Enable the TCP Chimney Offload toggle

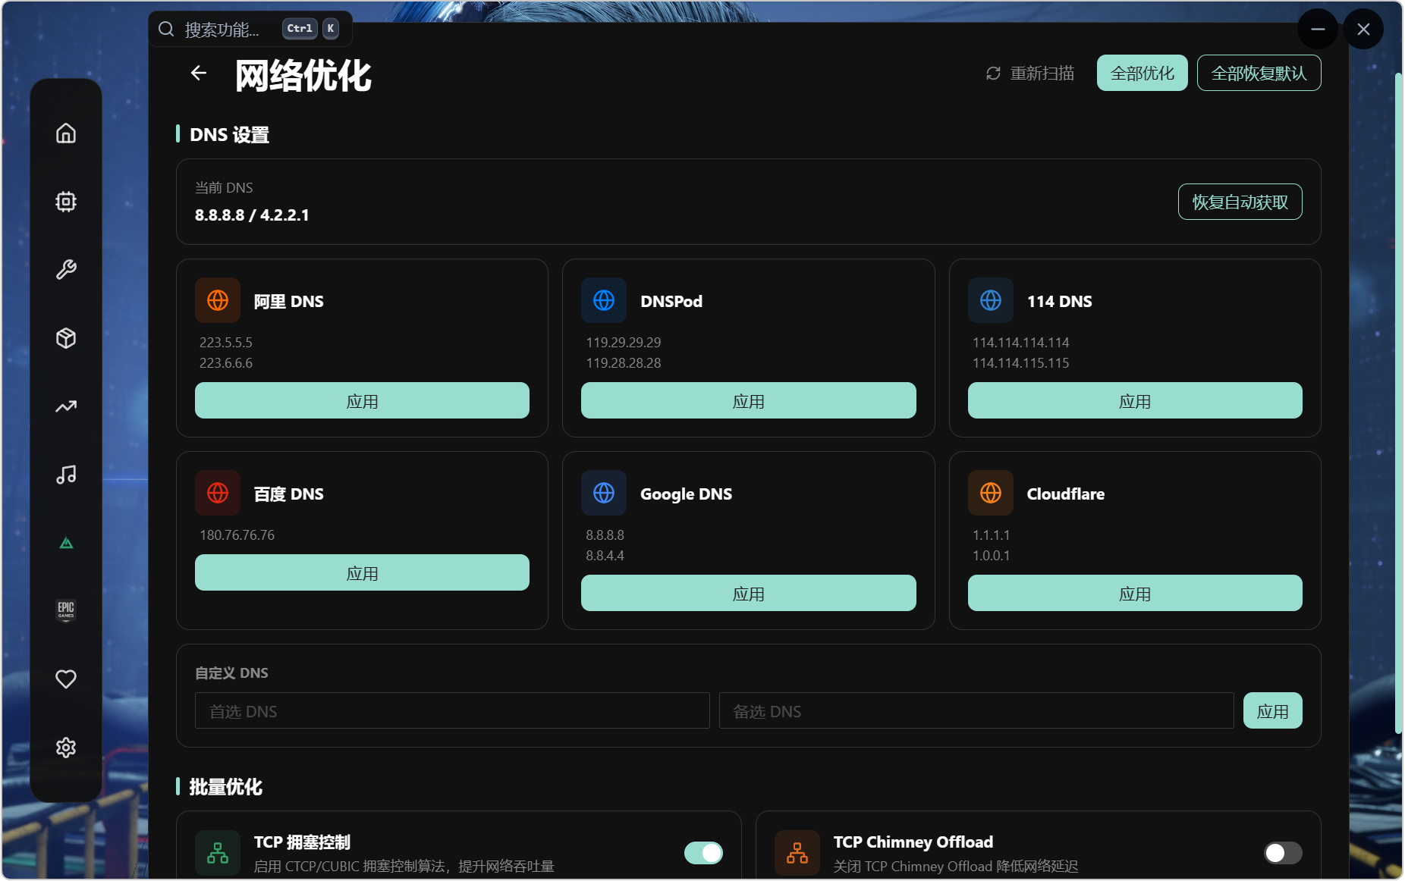click(x=1283, y=853)
